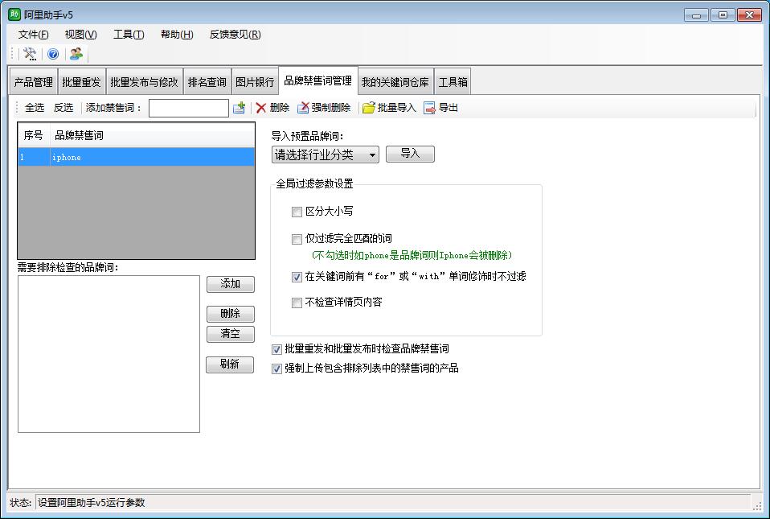
Task: Maximize the 阿里助手v5 window
Action: [723, 14]
